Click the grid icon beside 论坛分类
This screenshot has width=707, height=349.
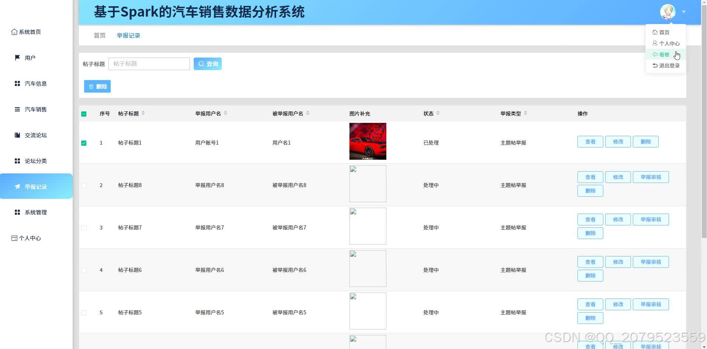point(17,161)
